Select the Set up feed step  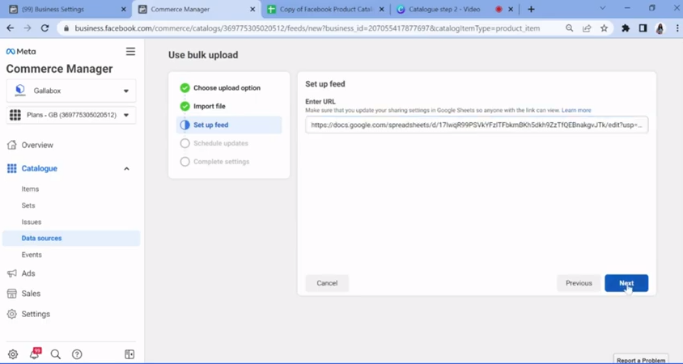pyautogui.click(x=229, y=125)
